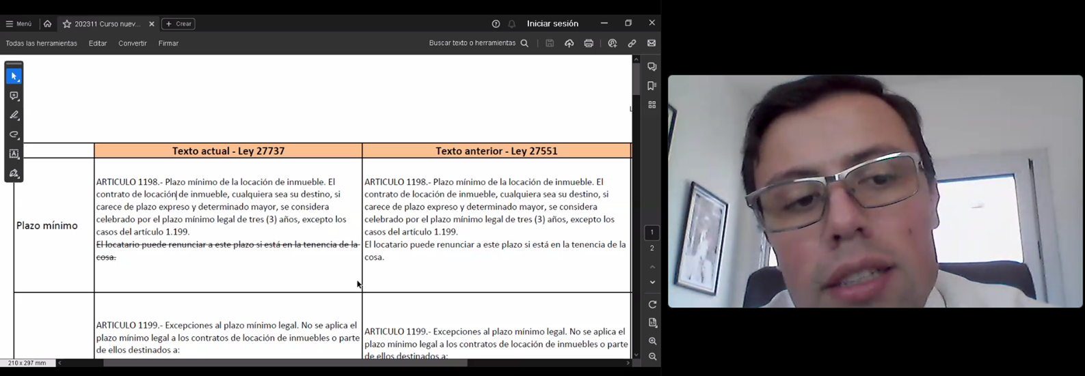Click the scroll left arrow at the bottom

point(59,363)
